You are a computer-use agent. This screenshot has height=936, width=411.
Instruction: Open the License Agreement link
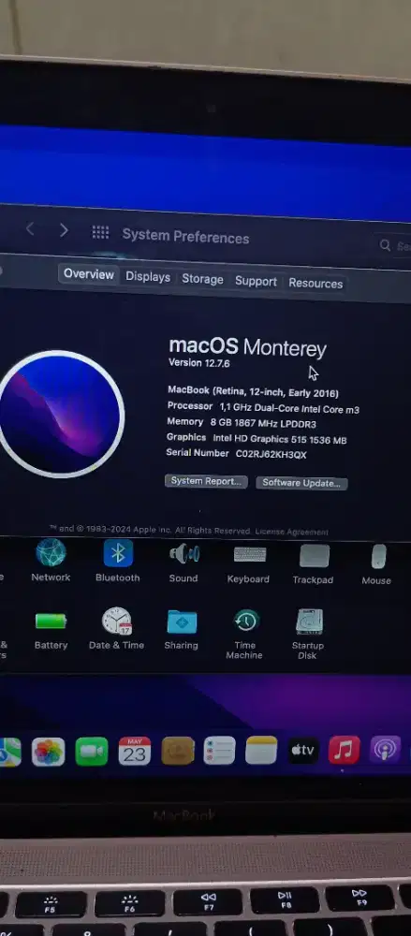click(291, 532)
